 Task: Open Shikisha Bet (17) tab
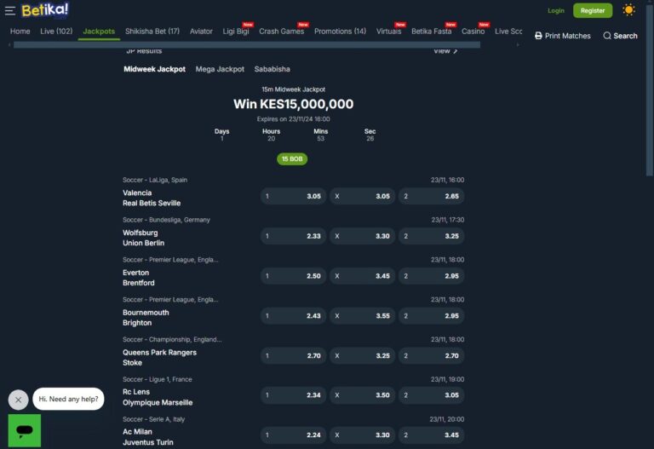pos(152,32)
